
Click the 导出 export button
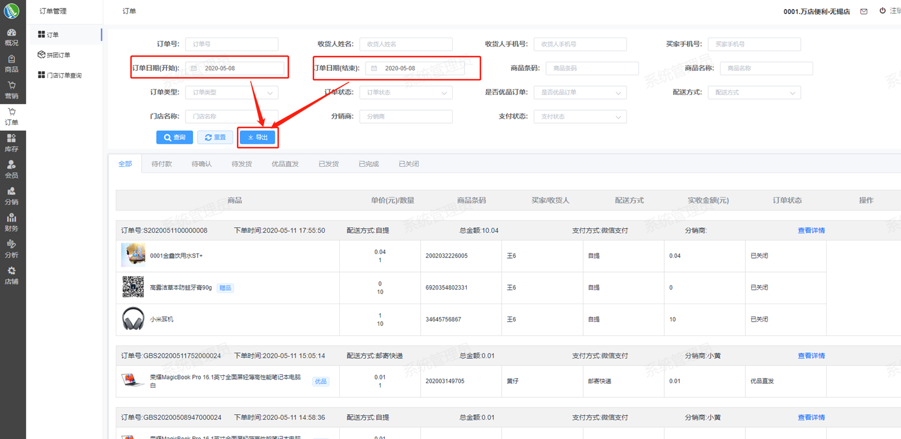[258, 138]
